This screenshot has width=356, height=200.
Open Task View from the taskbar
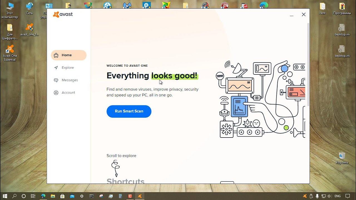coord(33,196)
